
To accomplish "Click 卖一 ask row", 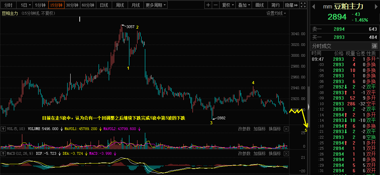I will (x=345, y=29).
